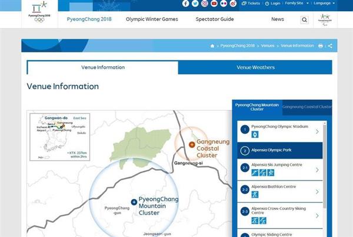Open the Paralympic Games logo link
The width and height of the screenshot is (353, 237).
325,20
